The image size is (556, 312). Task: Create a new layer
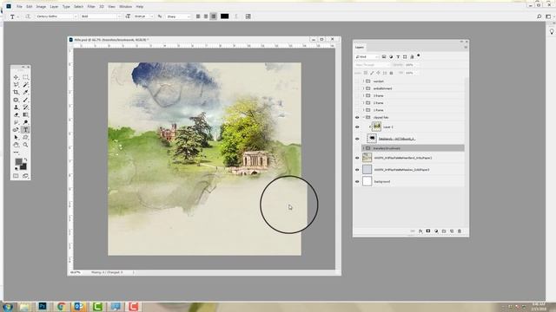pos(452,231)
